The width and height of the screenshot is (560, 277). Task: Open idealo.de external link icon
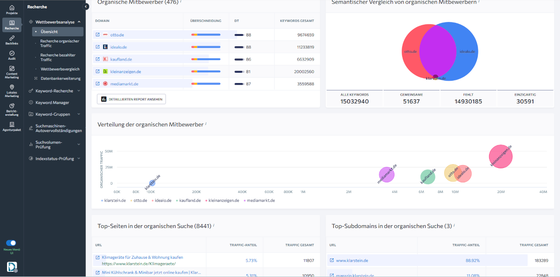click(x=98, y=47)
